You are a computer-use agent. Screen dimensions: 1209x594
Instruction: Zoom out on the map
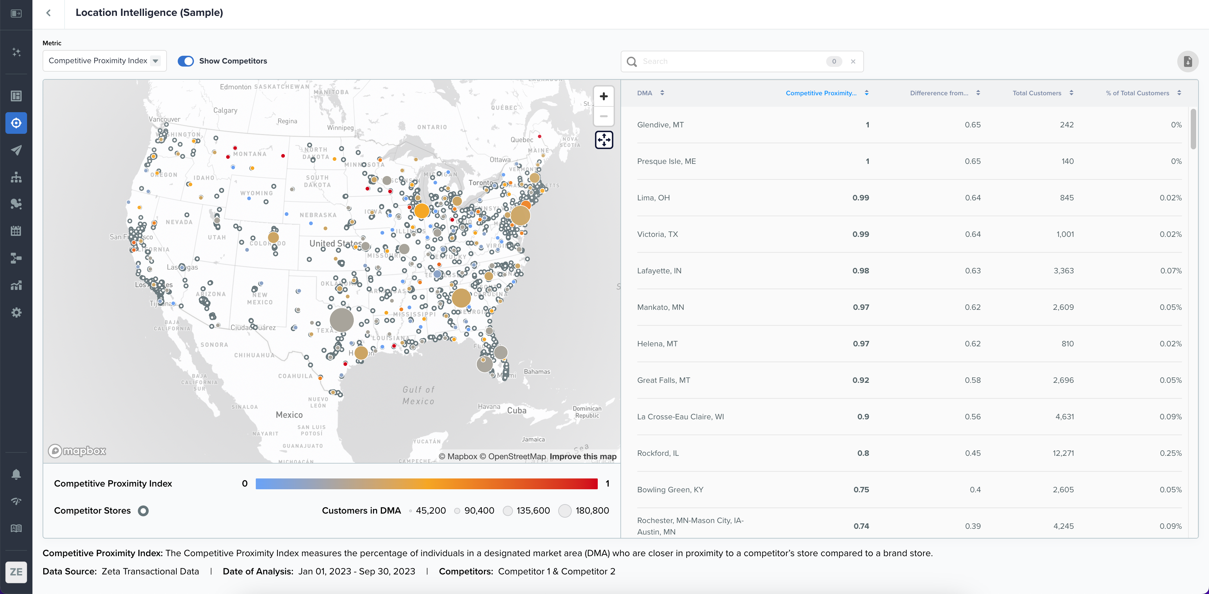[603, 116]
